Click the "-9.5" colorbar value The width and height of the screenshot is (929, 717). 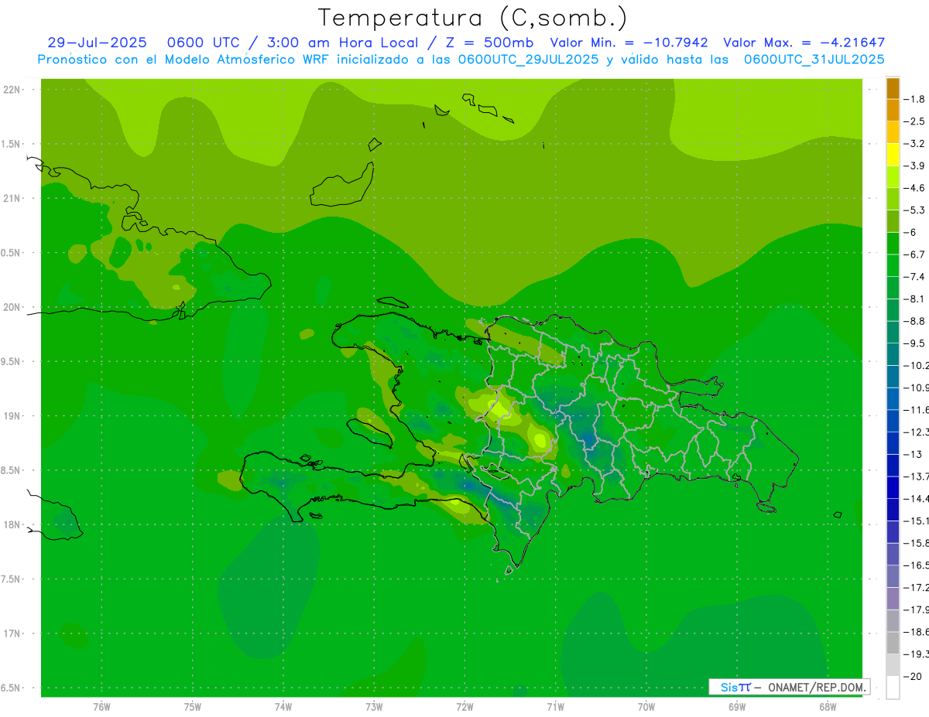pyautogui.click(x=915, y=343)
